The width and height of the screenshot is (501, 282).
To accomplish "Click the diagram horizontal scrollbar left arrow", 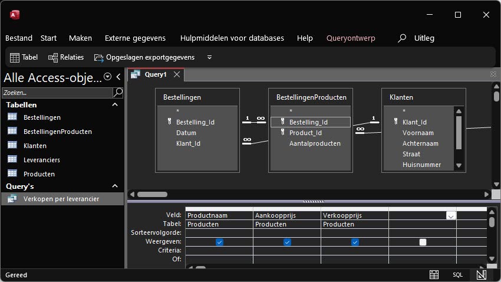I will coord(132,195).
